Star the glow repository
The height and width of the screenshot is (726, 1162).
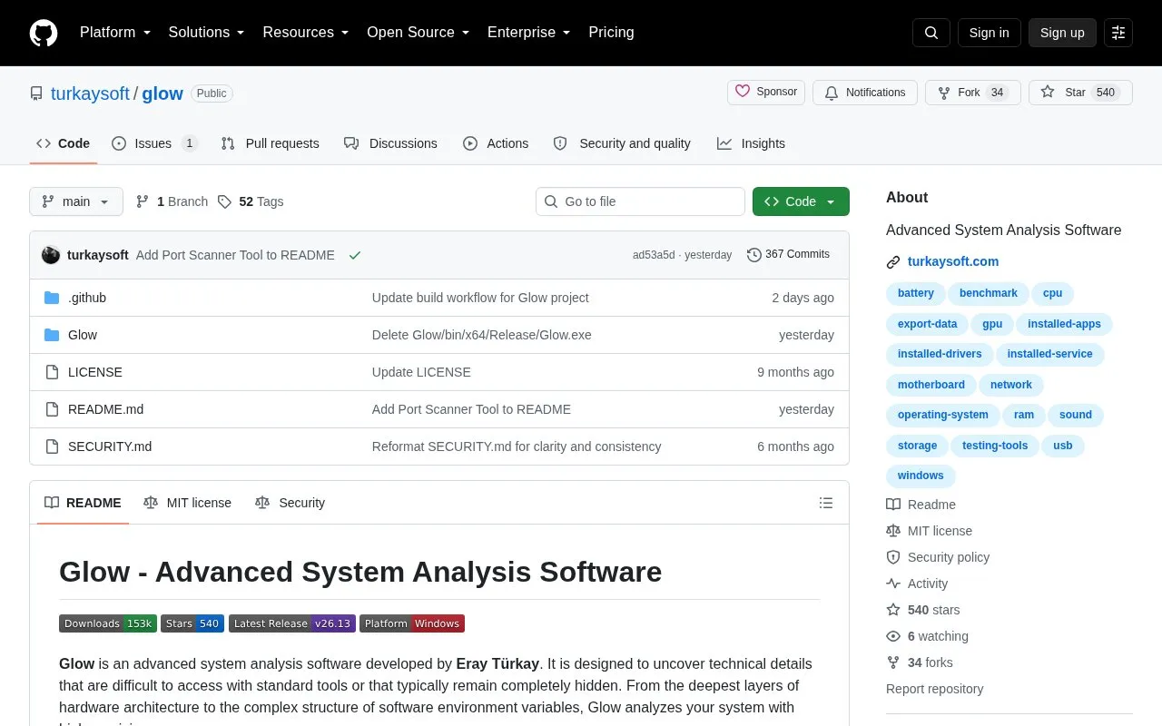1080,93
